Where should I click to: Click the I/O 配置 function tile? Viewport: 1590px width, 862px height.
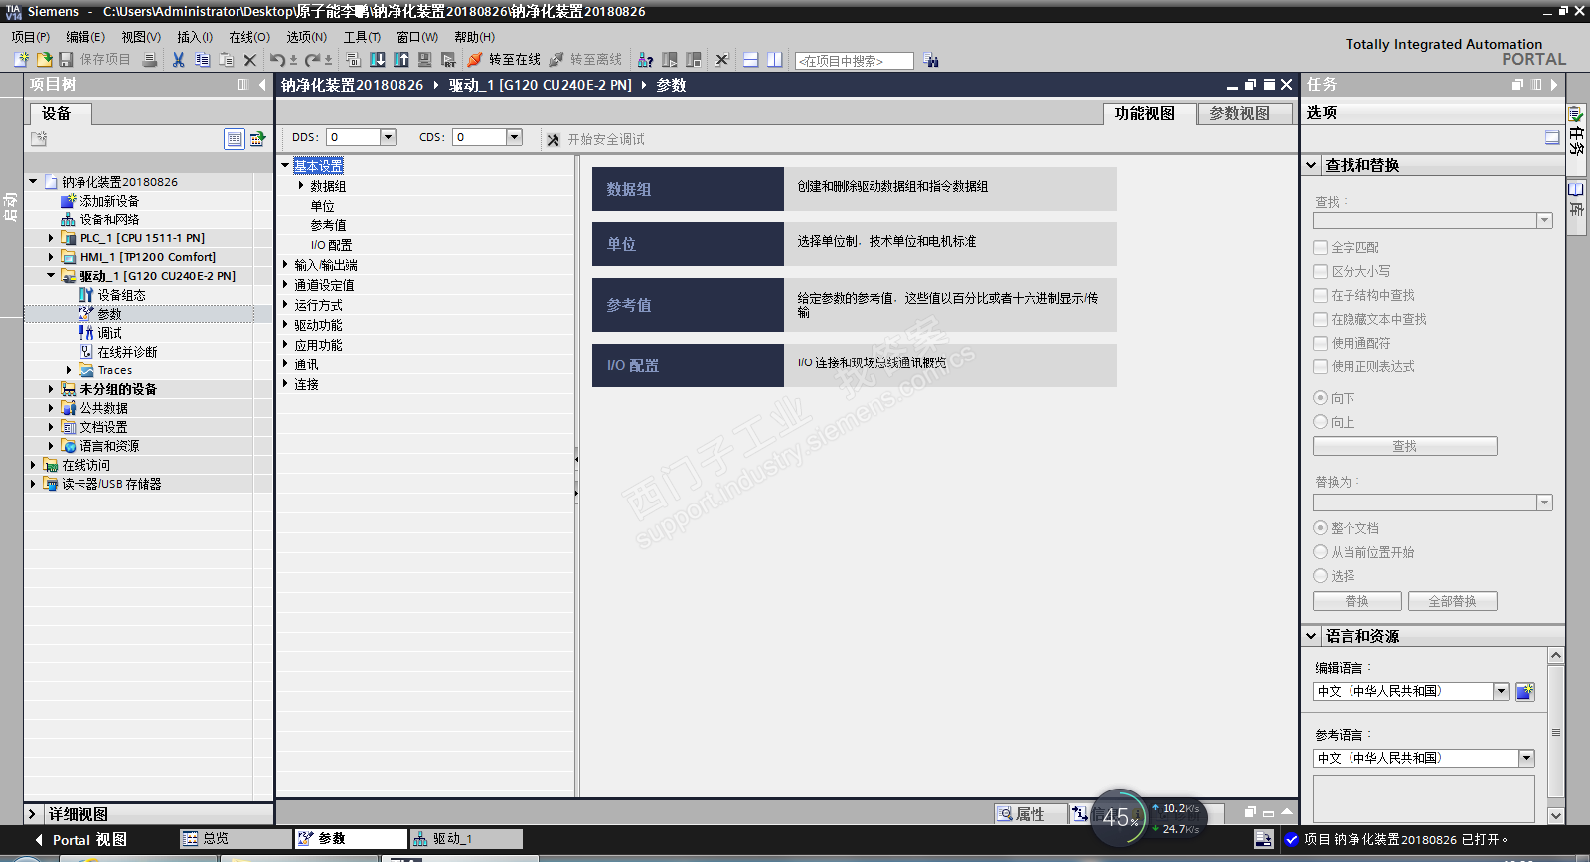(x=688, y=365)
